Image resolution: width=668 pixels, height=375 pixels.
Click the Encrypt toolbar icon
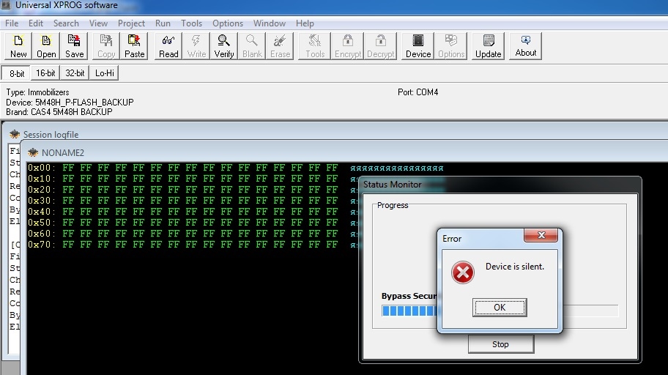pyautogui.click(x=348, y=46)
